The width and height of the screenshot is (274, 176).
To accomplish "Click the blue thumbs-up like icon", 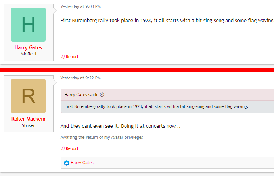I will click(66, 163).
